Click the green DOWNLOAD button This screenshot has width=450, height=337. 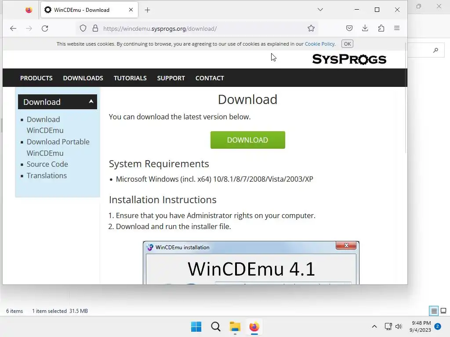point(248,140)
